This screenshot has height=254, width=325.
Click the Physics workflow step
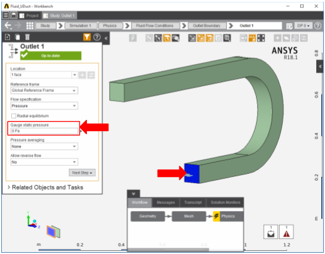coord(228,216)
